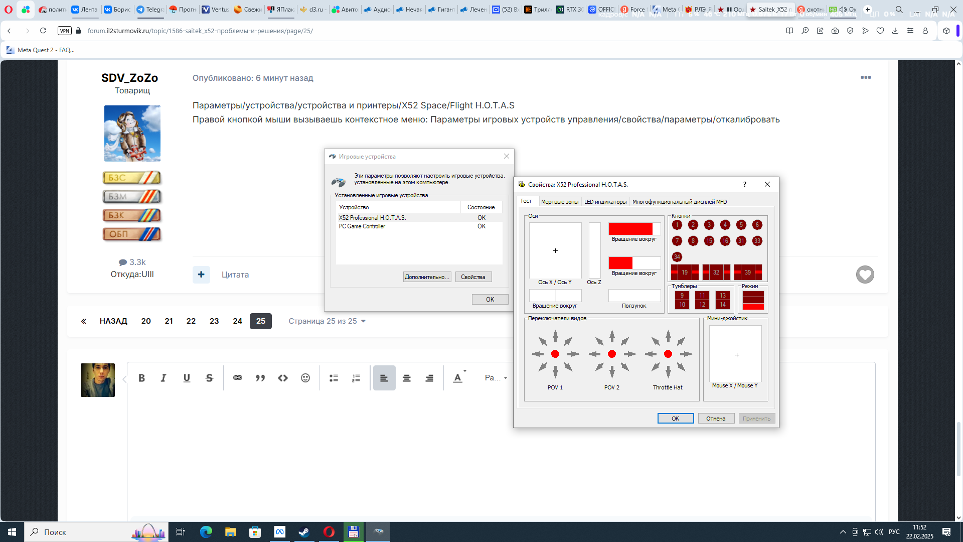Open Easy Setup sliders icon
Screen dimensions: 963x542
pyautogui.click(x=910, y=31)
